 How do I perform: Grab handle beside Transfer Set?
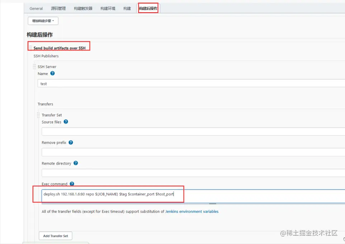pyautogui.click(x=38, y=115)
